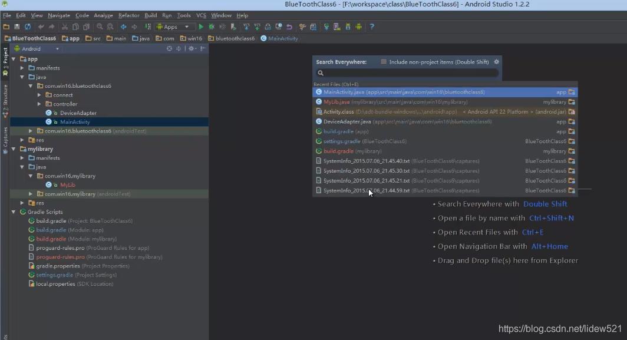Collapse the app node in the project tree

point(13,58)
